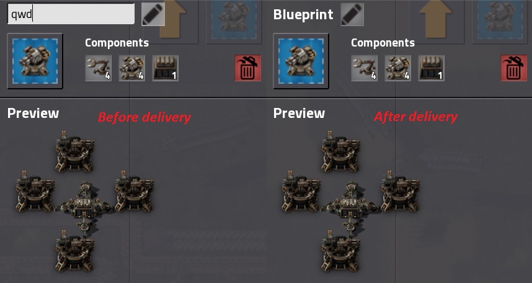
Task: Click the leftmost gun turret in After delivery preview
Action: (301, 192)
